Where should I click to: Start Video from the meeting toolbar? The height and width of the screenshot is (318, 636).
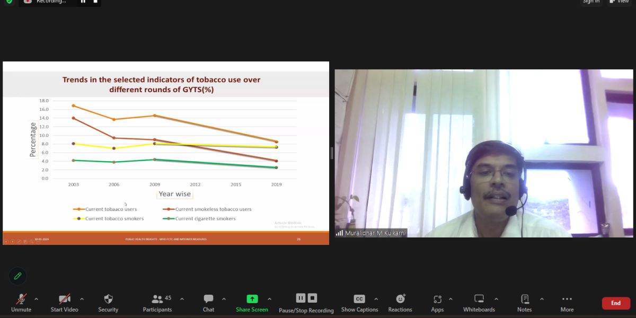coord(65,303)
